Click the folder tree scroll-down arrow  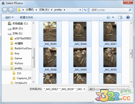[x=33, y=82]
